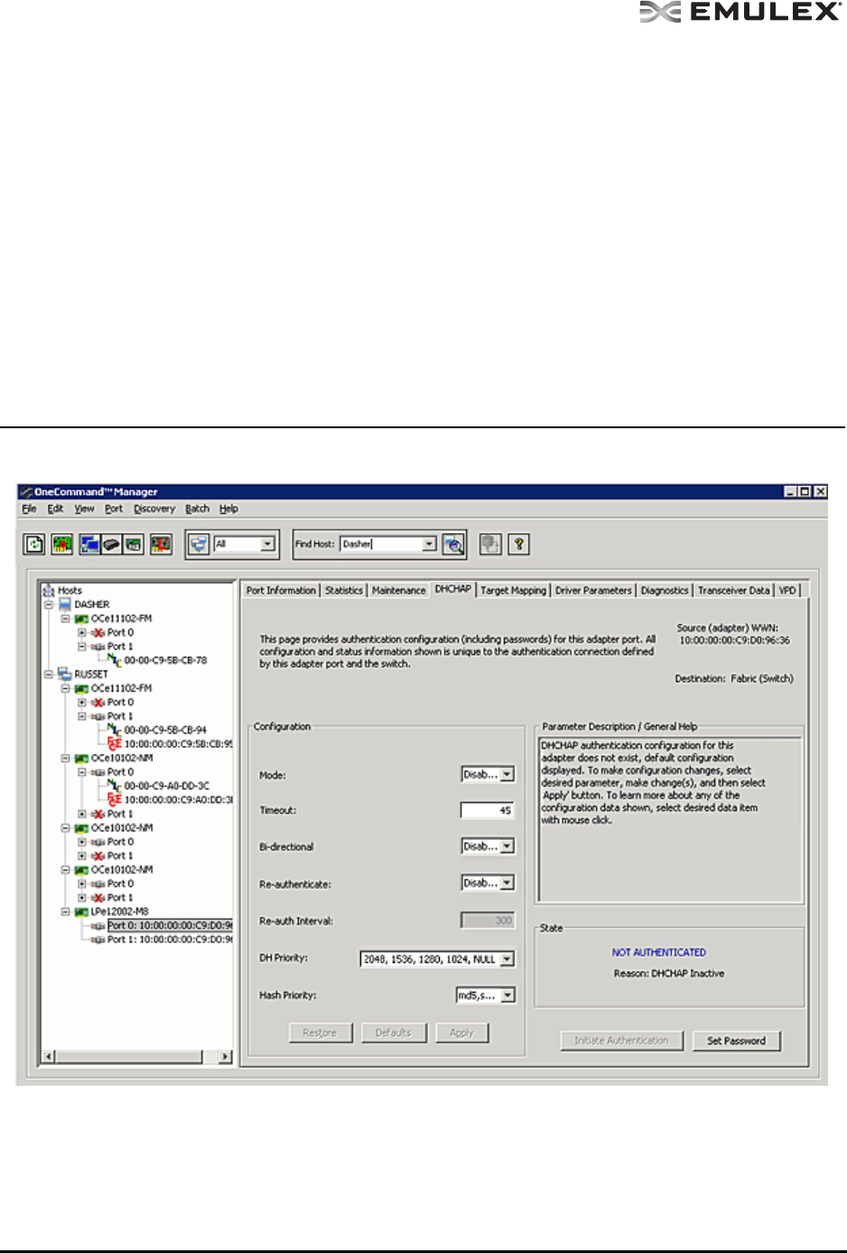Select the 00-00-C9-A0-DD-3C tree entry
The height and width of the screenshot is (1253, 847).
click(x=166, y=786)
